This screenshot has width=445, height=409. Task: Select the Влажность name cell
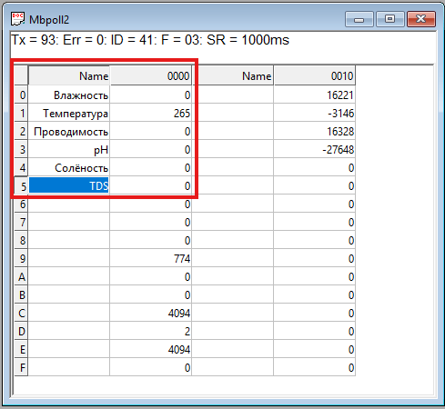(69, 95)
